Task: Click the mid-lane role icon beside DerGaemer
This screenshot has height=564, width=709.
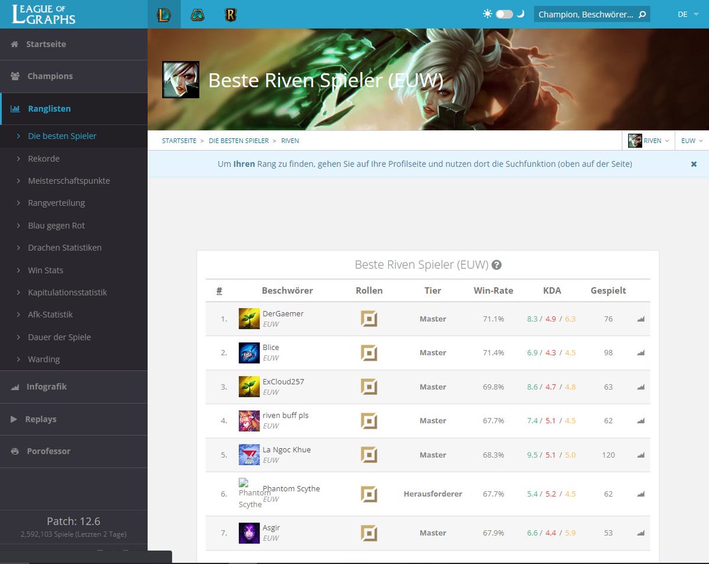Action: (x=369, y=318)
